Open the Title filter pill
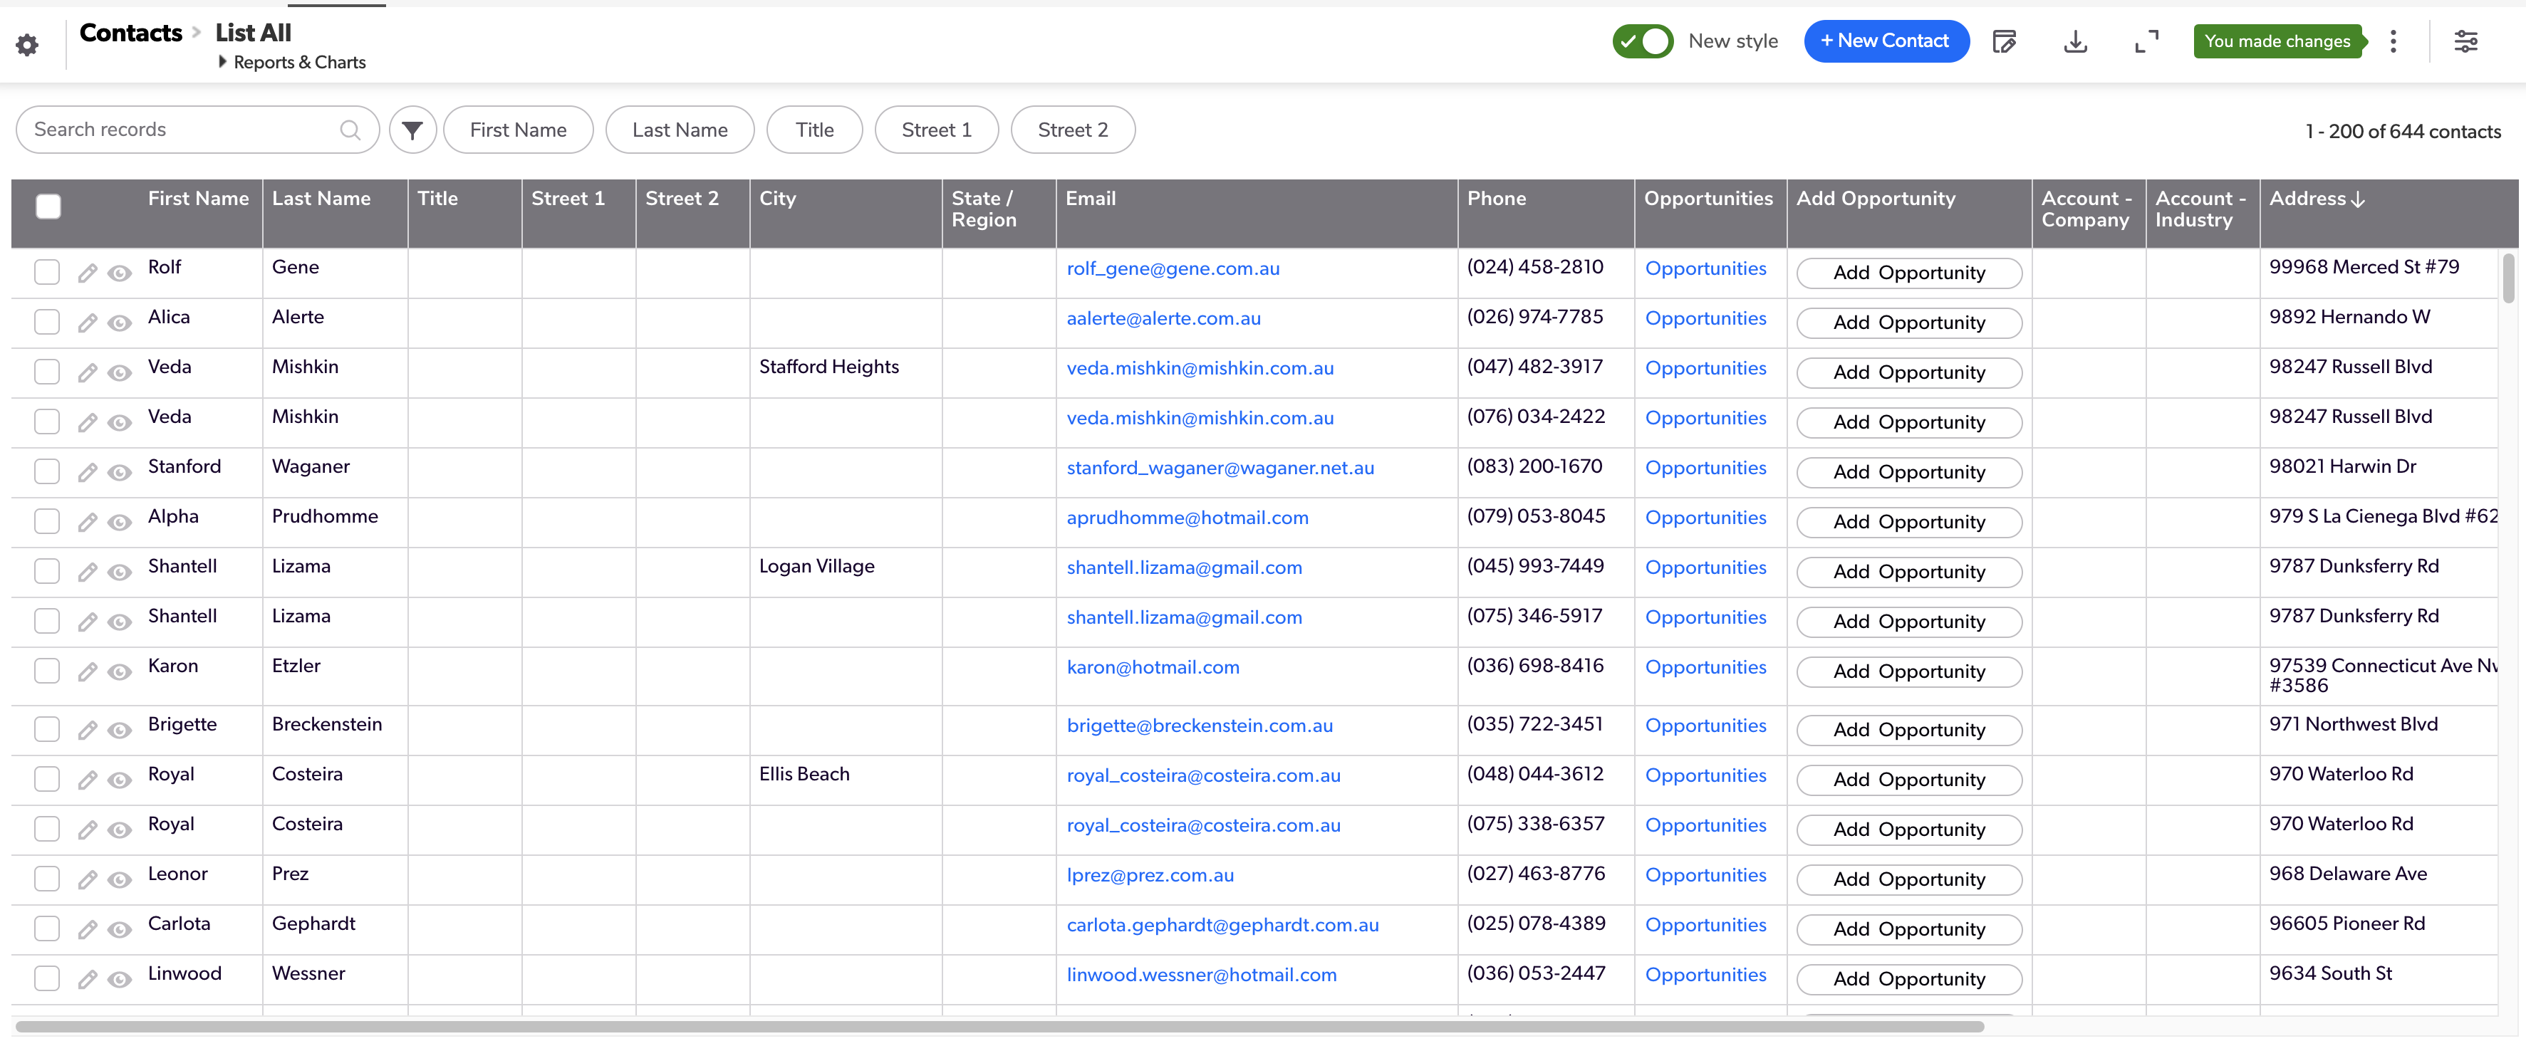 pos(815,130)
